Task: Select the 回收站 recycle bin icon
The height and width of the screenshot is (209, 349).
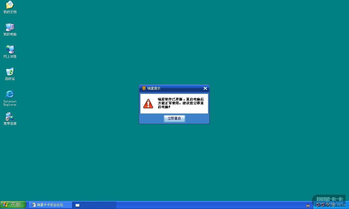Action: tap(10, 74)
